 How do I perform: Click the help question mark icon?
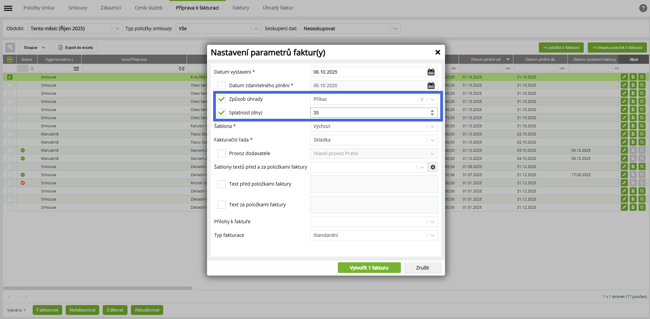pos(643,8)
